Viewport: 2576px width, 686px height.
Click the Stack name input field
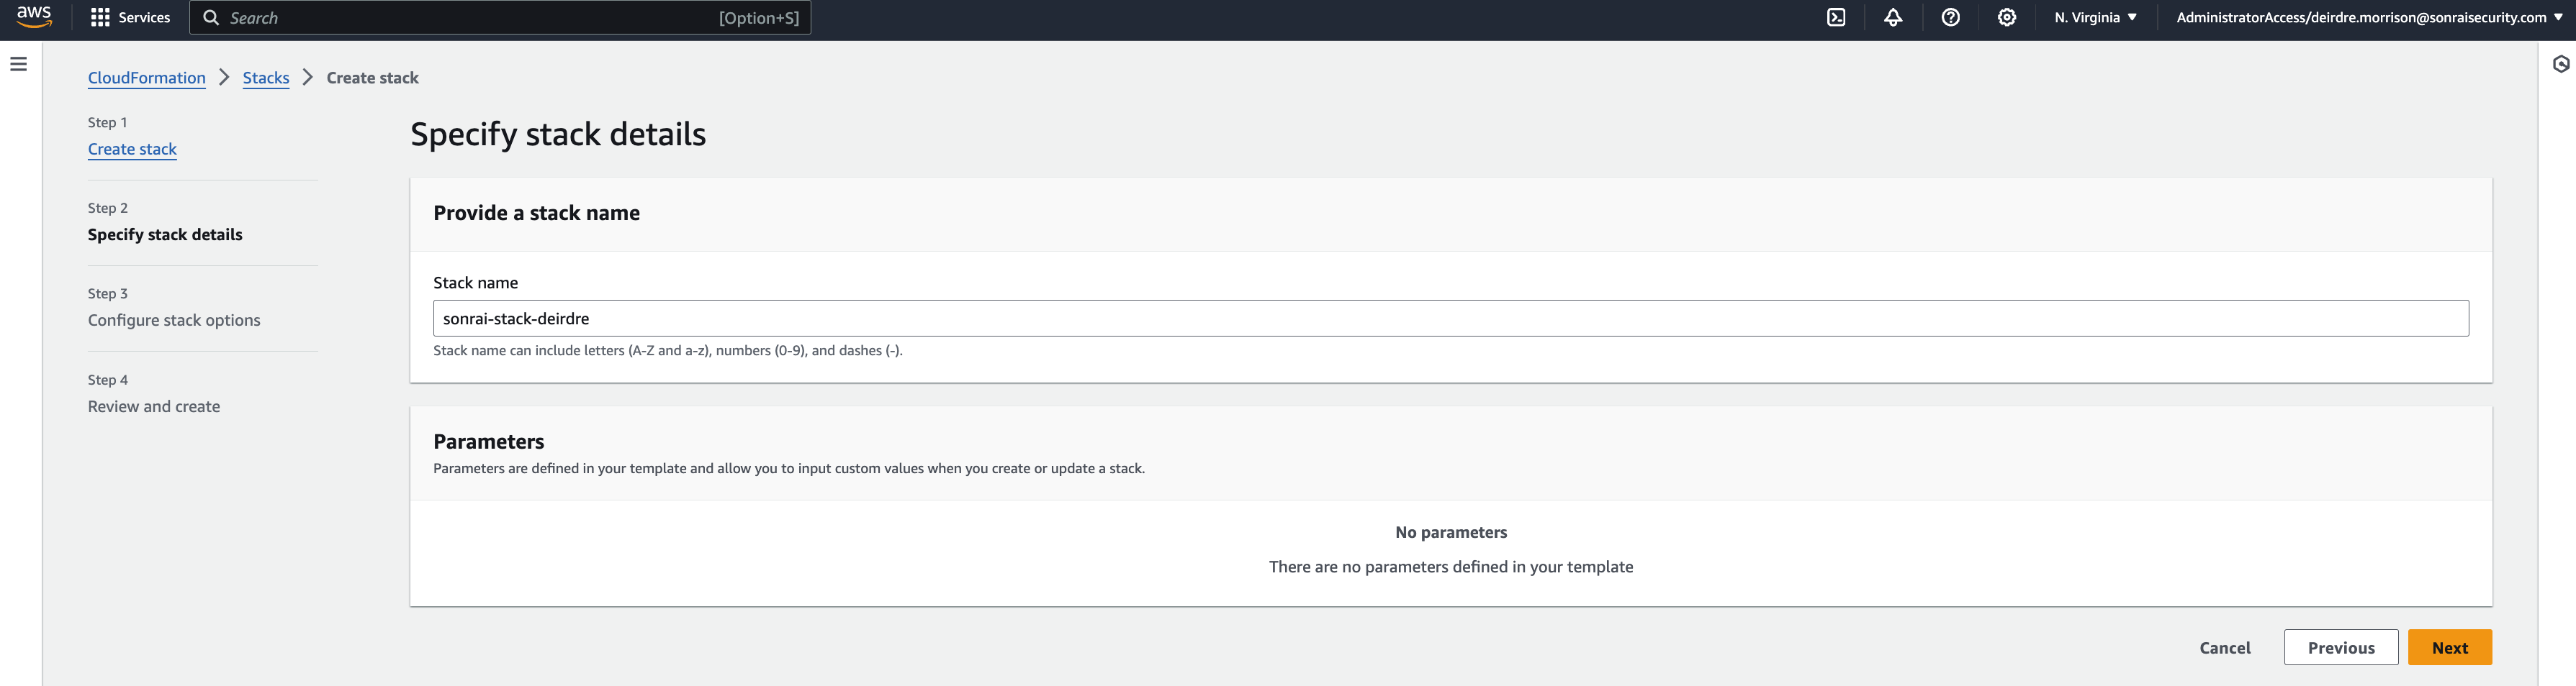tap(1450, 319)
